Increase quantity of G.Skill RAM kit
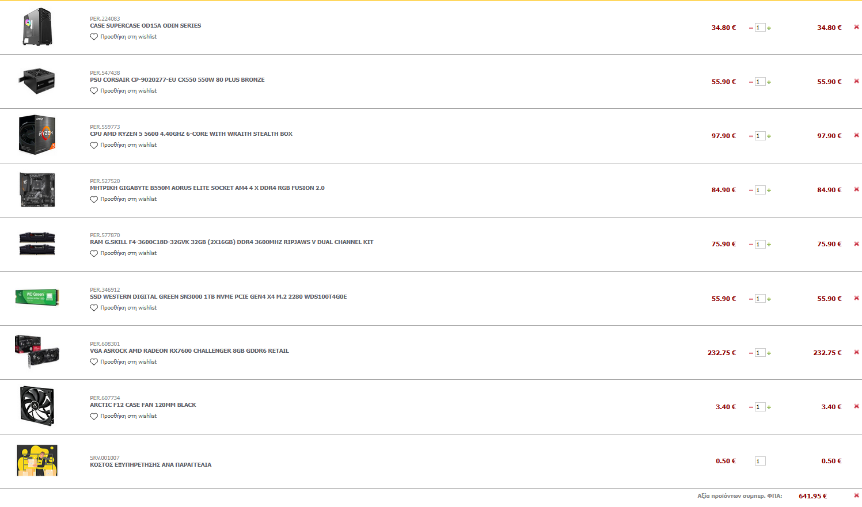This screenshot has height=507, width=862. point(769,245)
